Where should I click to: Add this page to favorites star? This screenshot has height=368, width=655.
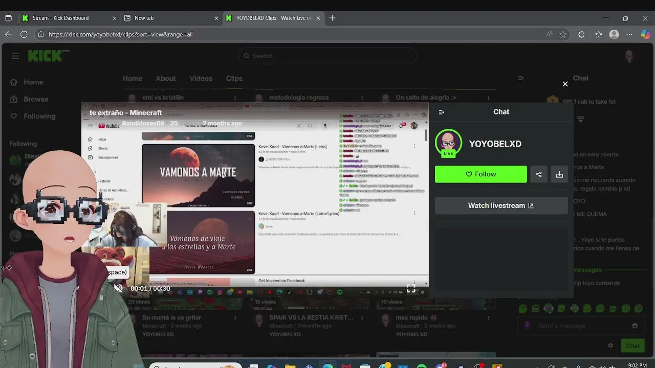click(563, 34)
